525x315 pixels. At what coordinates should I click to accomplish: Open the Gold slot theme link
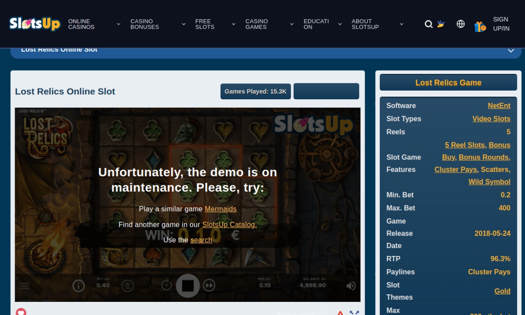coord(502,291)
